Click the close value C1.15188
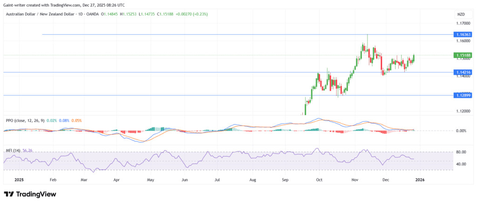 coord(165,14)
